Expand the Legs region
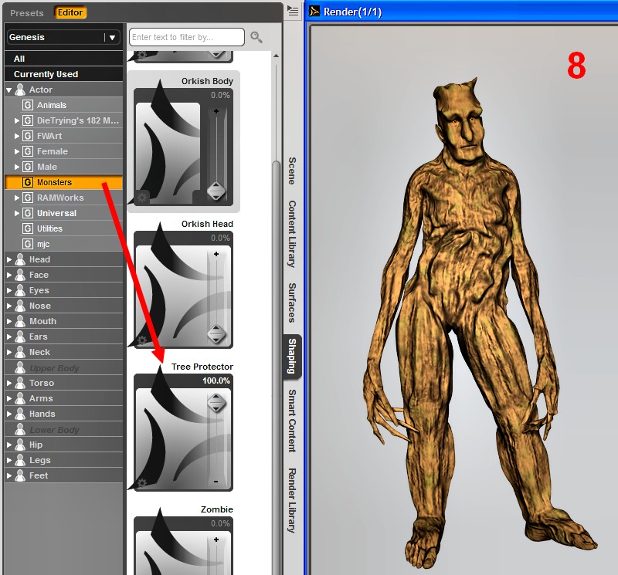 pos(9,460)
